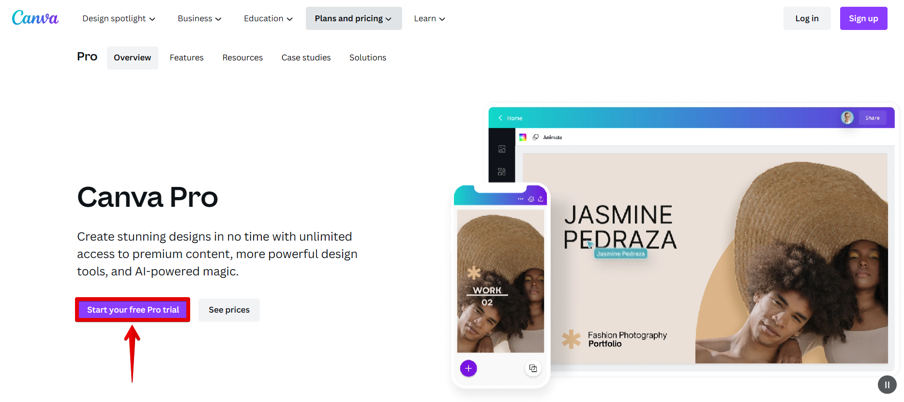This screenshot has width=904, height=402.
Task: Select the elements shapes icon in sidebar
Action: [502, 172]
